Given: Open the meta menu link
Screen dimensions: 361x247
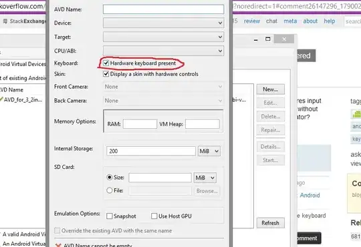Looking at the screenshot, I should [x=290, y=21].
